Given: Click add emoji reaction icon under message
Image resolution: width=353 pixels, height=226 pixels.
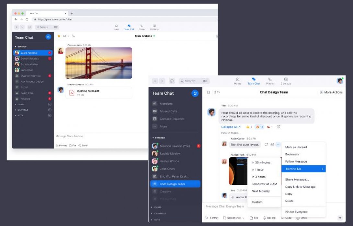Looking at the screenshot, I should tap(279, 127).
